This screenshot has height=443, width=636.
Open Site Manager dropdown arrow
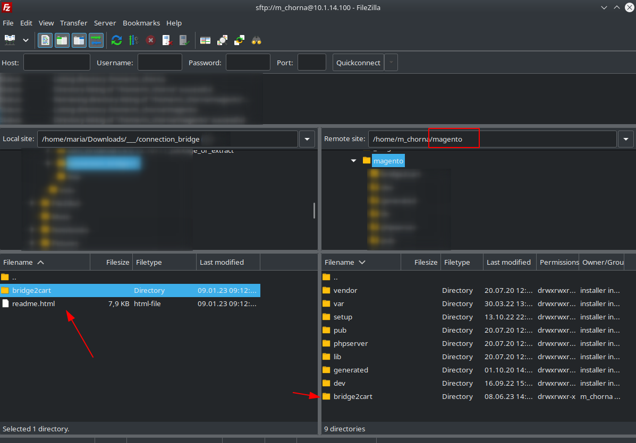(26, 40)
